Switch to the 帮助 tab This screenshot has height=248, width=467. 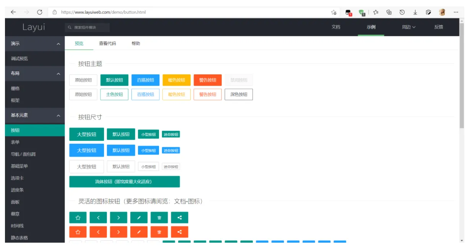pyautogui.click(x=136, y=43)
